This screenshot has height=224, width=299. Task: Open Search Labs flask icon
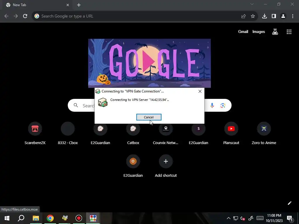(x=275, y=32)
